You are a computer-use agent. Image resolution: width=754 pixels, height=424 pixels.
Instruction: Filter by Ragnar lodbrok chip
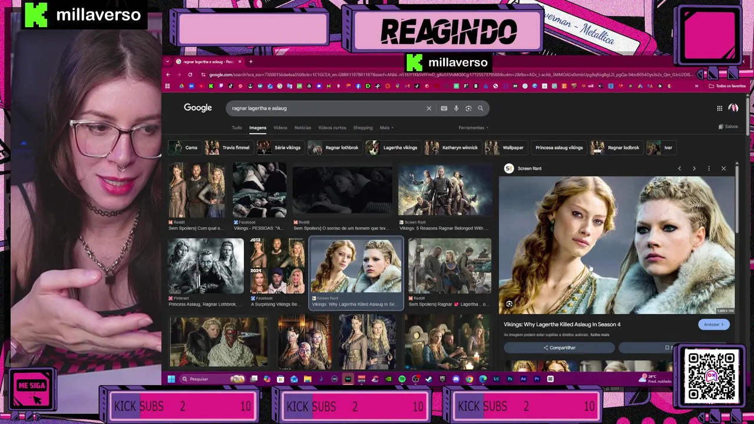tap(616, 148)
